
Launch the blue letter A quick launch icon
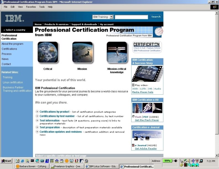point(81,161)
